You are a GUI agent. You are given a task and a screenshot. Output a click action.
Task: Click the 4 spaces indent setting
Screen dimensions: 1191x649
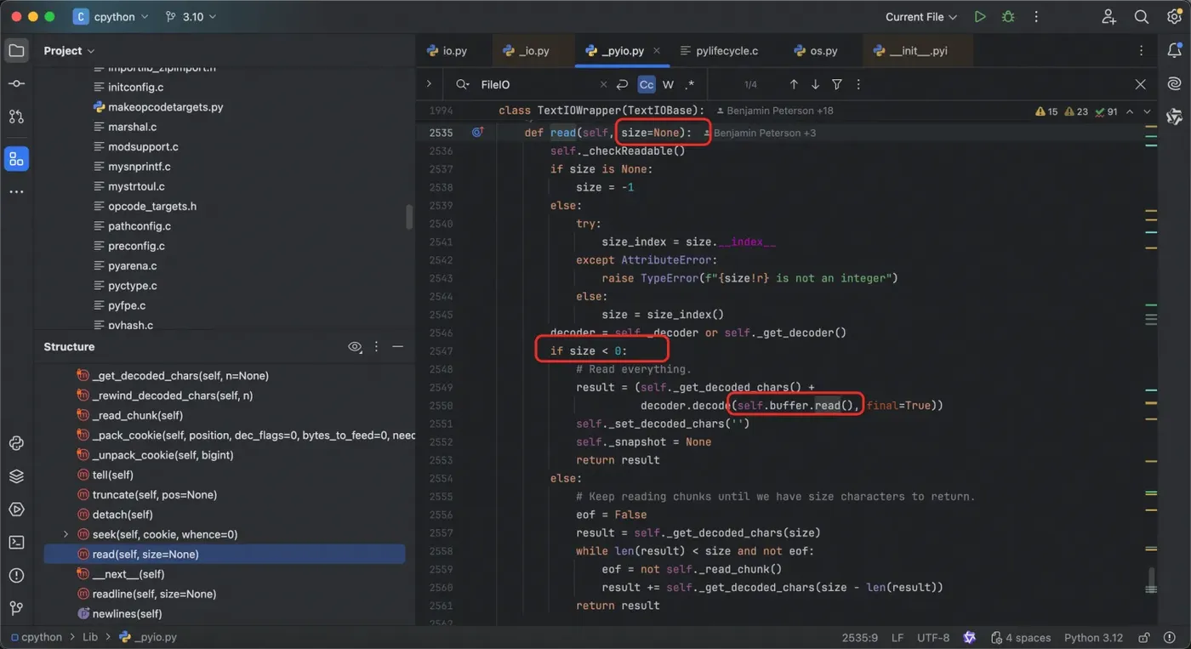[1021, 638]
